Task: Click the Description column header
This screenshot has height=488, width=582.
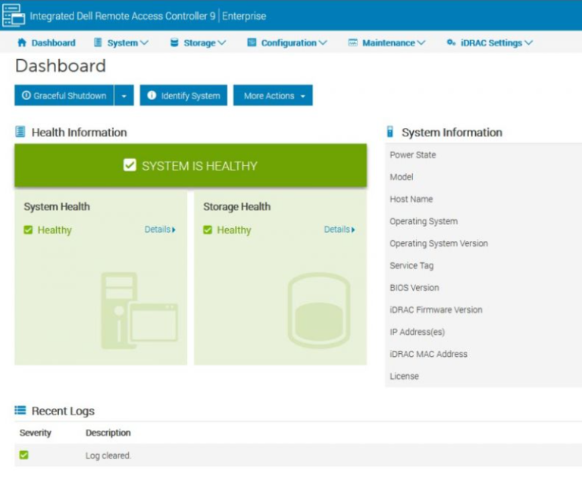Action: coord(108,433)
